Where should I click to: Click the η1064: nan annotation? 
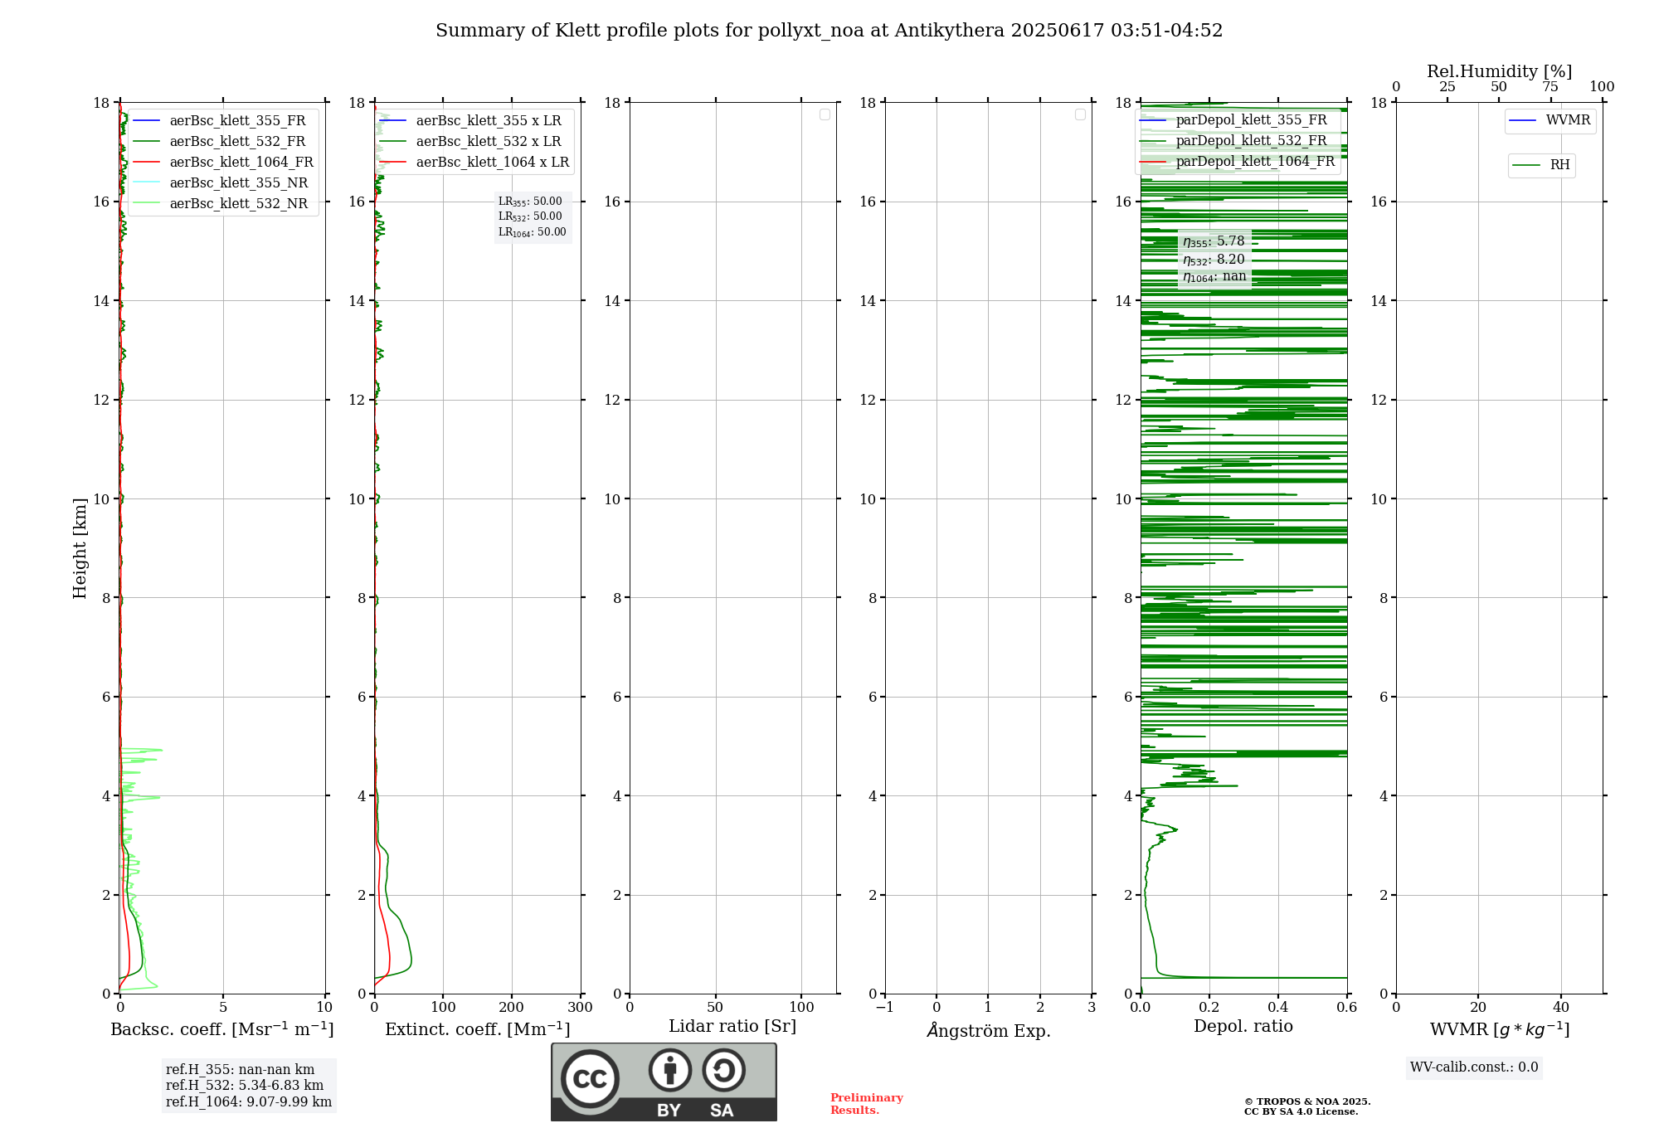click(1214, 276)
